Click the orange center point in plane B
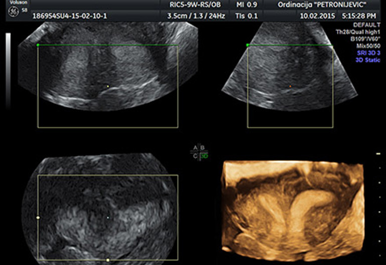 pyautogui.click(x=290, y=86)
